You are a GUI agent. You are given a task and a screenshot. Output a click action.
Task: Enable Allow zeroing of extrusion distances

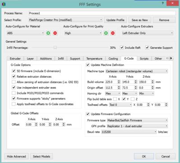13,82
